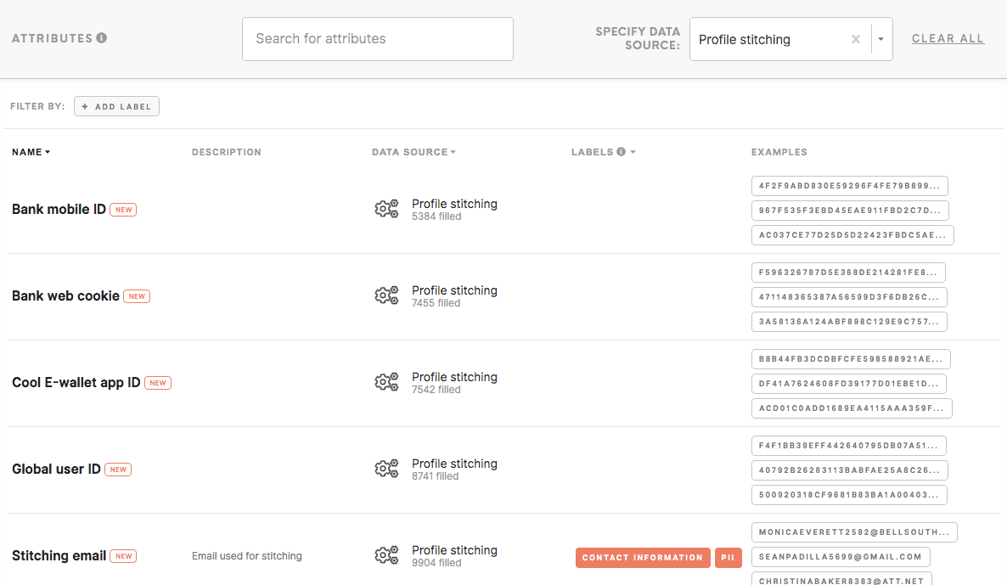Click the gears icon in Bank web cookie row
The width and height of the screenshot is (1007, 585).
(x=386, y=295)
